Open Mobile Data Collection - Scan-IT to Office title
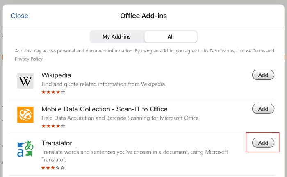 pos(105,109)
